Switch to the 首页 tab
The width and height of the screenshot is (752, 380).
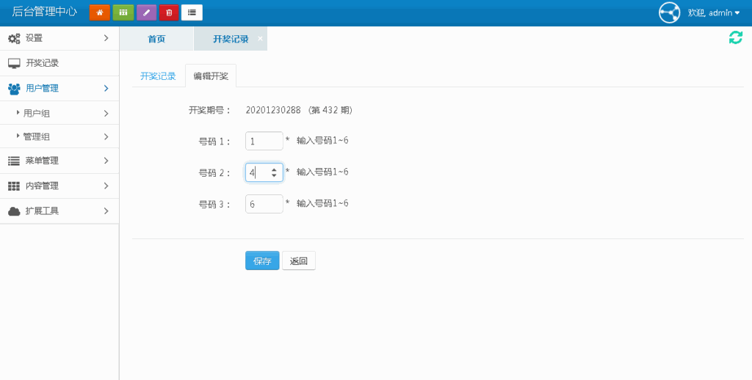point(156,39)
